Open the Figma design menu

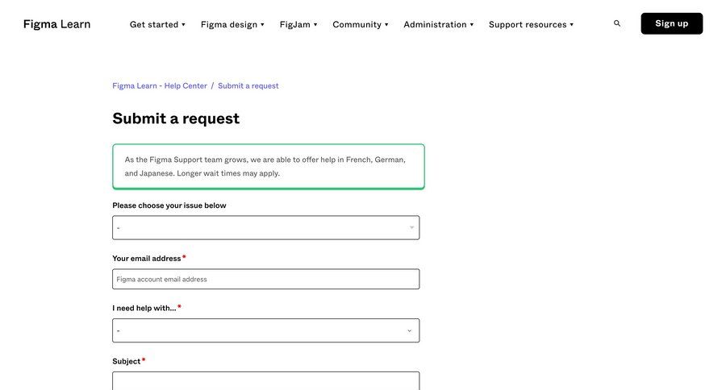tap(232, 24)
